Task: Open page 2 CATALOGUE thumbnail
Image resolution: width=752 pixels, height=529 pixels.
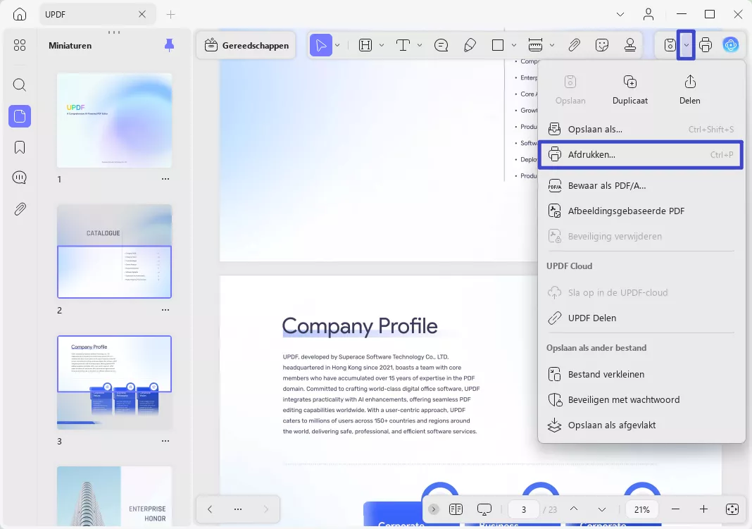Action: (x=114, y=251)
